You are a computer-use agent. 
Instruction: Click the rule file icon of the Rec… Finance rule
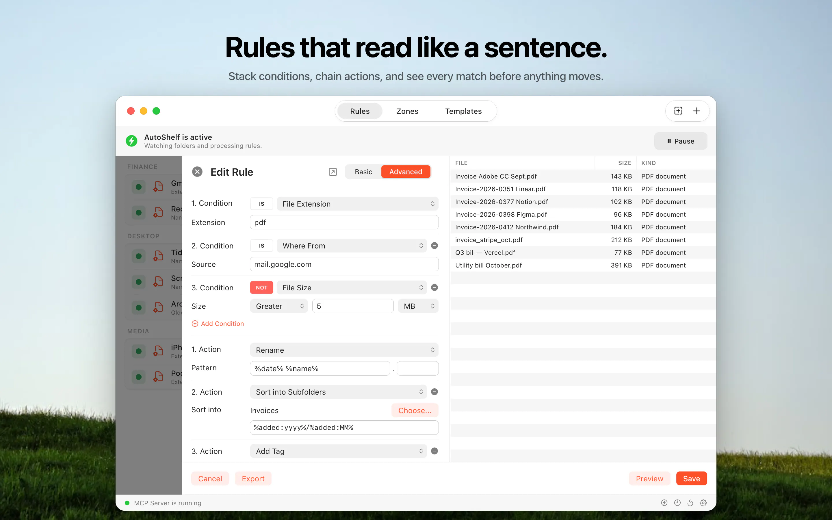[x=158, y=213]
